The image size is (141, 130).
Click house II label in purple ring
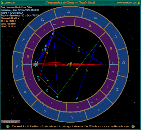[x=51, y=103]
